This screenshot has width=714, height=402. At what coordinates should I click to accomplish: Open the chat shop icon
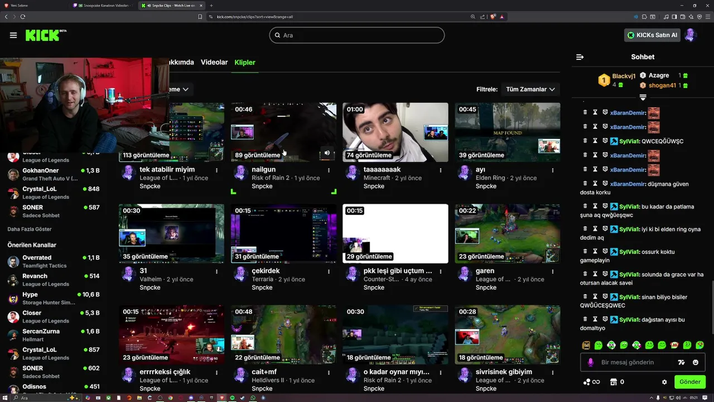click(614, 382)
